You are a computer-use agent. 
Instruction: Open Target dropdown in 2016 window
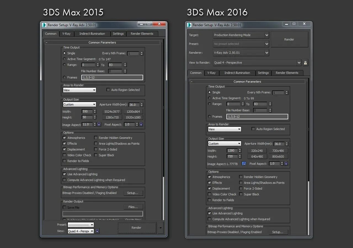click(241, 35)
